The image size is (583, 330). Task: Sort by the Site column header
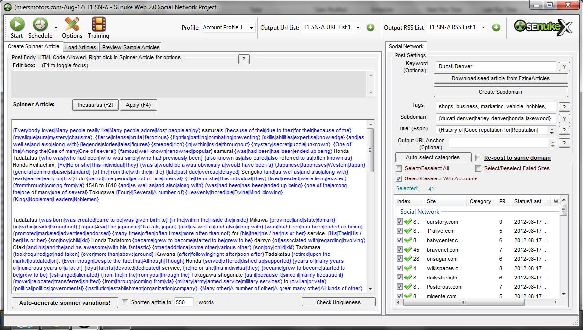[x=445, y=201]
